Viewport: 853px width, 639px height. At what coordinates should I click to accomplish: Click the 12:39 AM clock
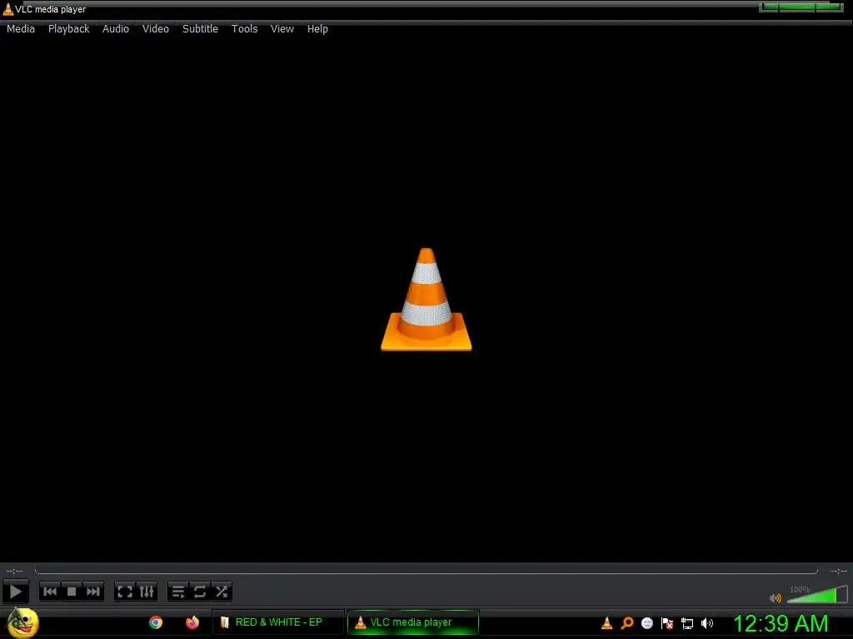(781, 623)
